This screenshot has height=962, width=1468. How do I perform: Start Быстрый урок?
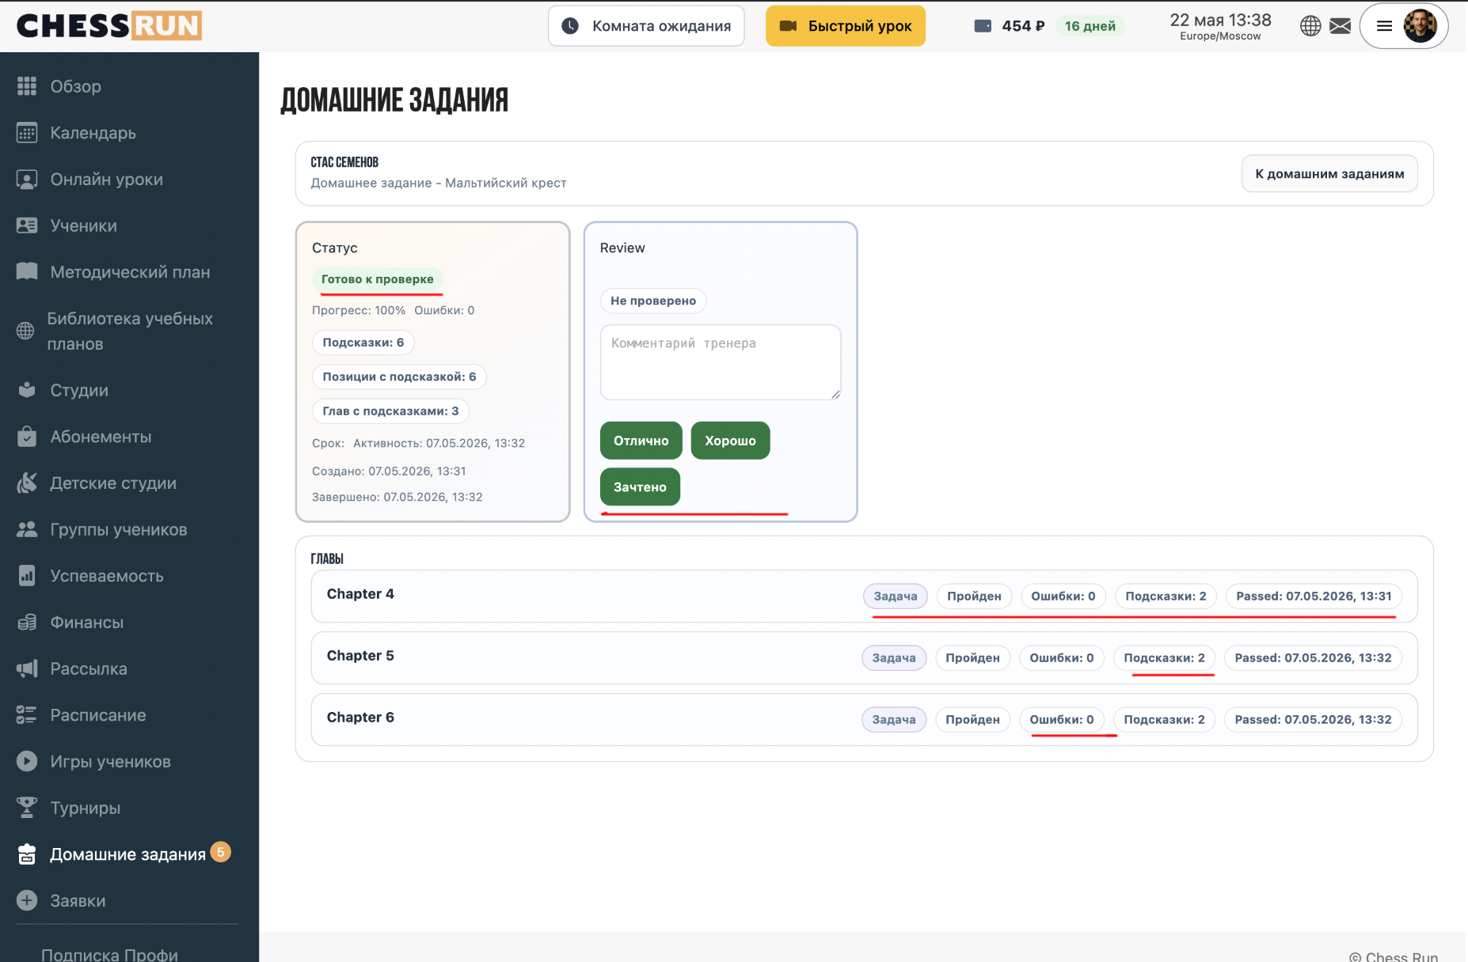coord(846,26)
